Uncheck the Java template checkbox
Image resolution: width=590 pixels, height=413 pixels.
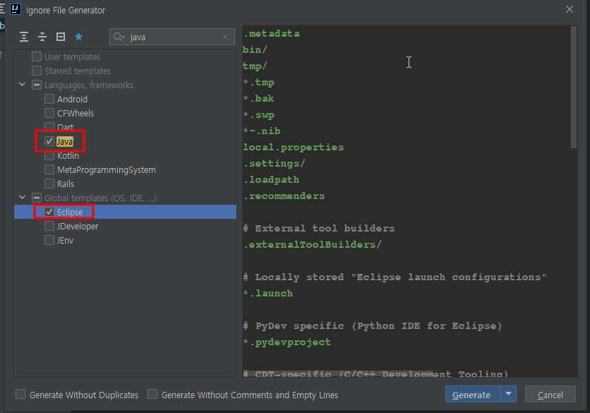49,141
